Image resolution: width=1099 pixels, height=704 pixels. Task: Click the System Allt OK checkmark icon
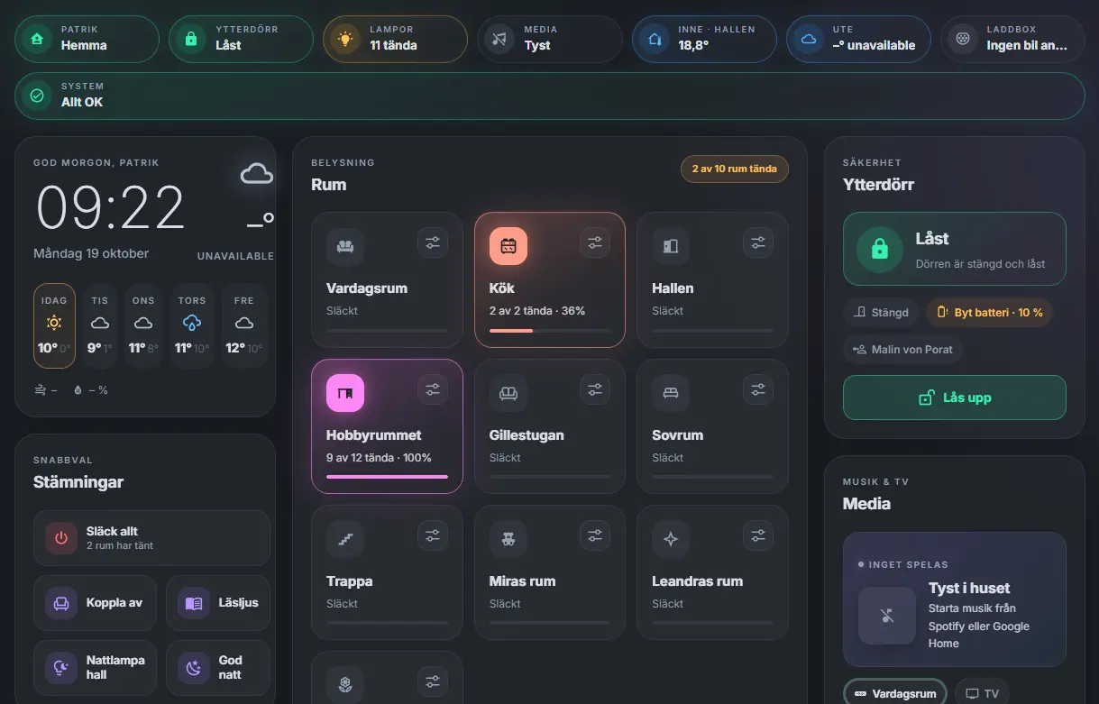(x=37, y=96)
